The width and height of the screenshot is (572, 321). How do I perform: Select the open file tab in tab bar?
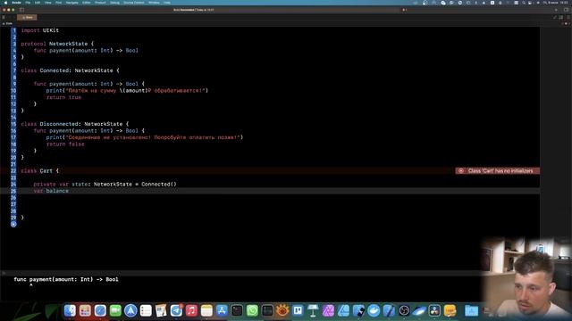(x=27, y=17)
